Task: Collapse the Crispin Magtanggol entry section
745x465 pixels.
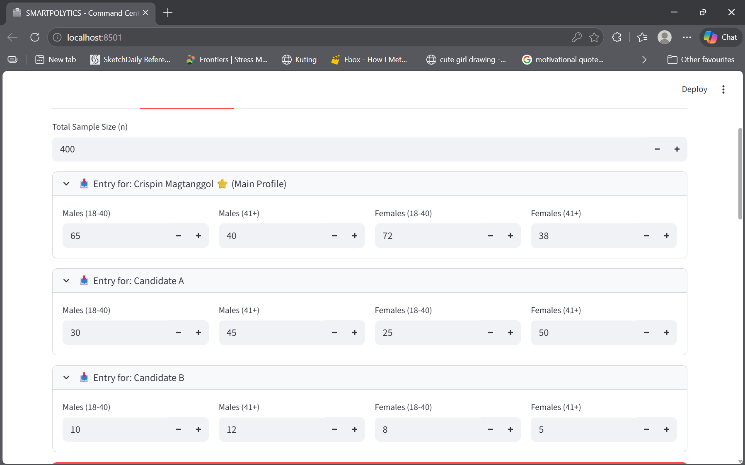Action: (66, 184)
